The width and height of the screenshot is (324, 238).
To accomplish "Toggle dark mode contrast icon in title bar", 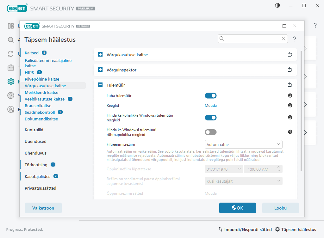I will (277, 6).
